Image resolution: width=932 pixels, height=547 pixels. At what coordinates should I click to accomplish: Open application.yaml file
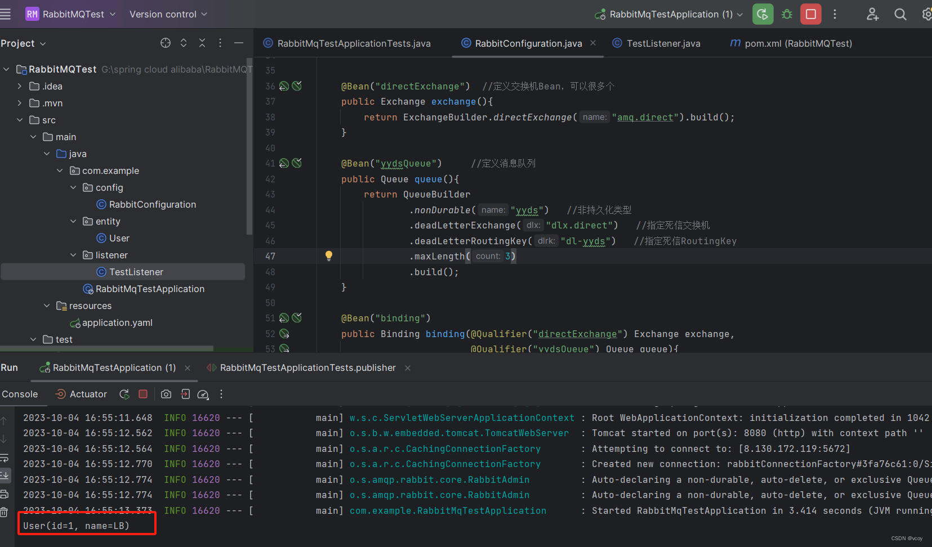coord(111,322)
